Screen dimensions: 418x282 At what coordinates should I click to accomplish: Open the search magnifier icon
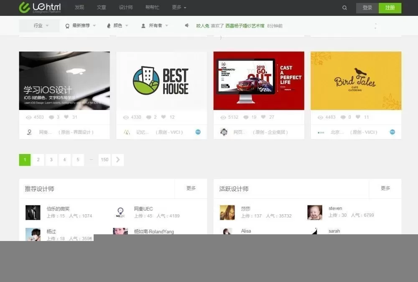pos(344,7)
